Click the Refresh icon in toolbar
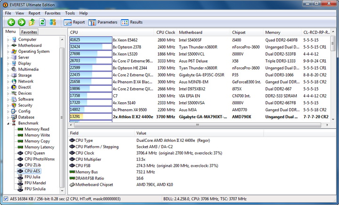 42,22
